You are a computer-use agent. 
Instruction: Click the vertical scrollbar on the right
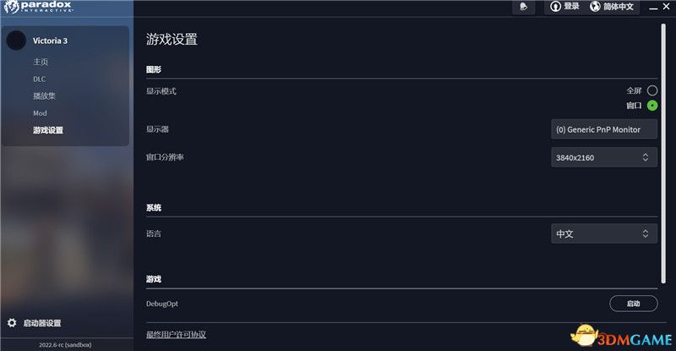point(663,152)
